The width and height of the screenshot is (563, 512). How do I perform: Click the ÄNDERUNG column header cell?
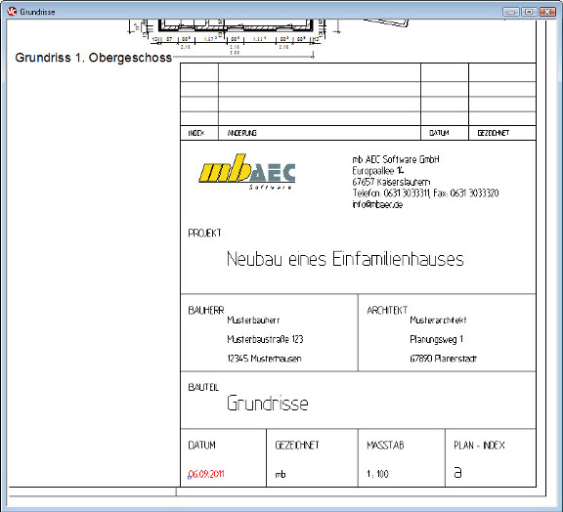[x=320, y=133]
